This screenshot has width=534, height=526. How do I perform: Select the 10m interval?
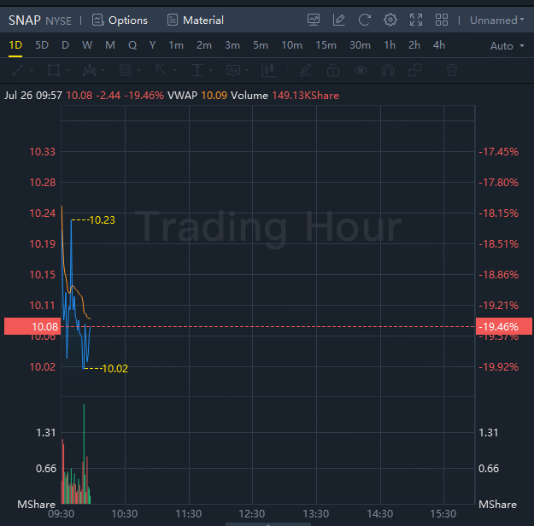[x=291, y=45]
